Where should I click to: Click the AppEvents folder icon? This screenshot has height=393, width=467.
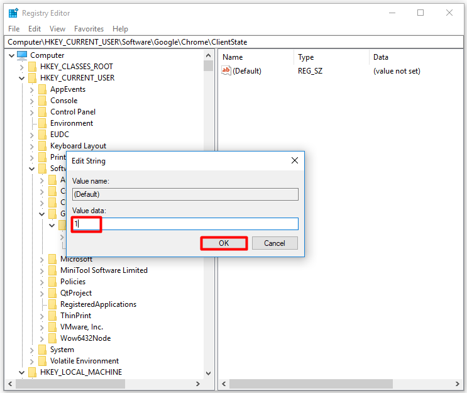tap(42, 89)
